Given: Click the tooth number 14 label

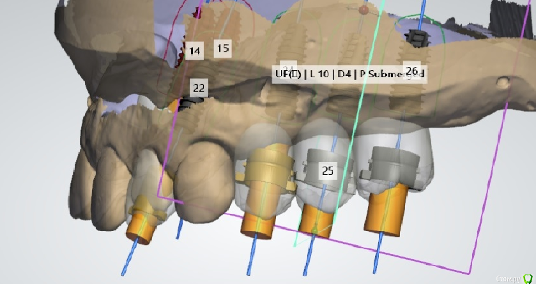Looking at the screenshot, I should click(x=194, y=50).
